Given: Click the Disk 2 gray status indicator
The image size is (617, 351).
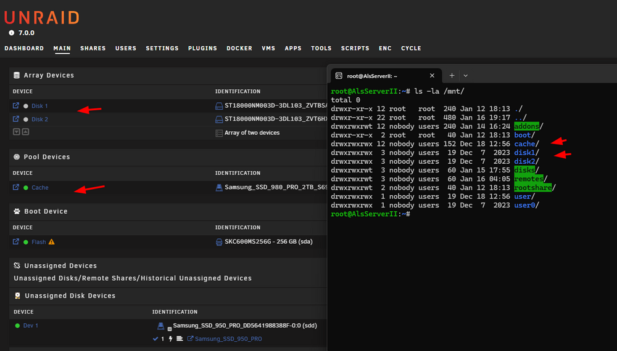Looking at the screenshot, I should pyautogui.click(x=26, y=119).
